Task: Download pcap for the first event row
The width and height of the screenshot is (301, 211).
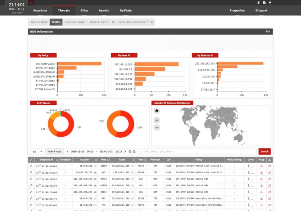Action: click(262, 166)
